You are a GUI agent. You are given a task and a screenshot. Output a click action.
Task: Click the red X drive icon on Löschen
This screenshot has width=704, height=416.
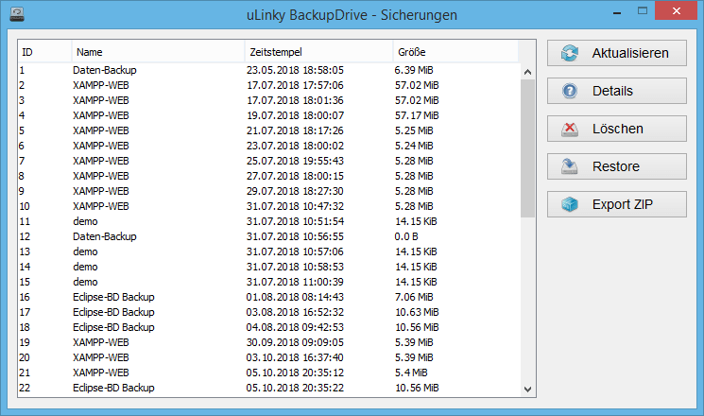[x=570, y=129]
